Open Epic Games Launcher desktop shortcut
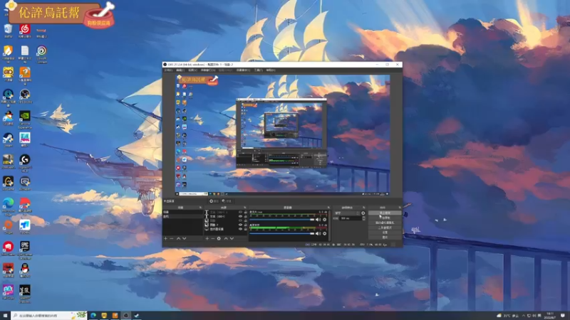Image resolution: width=570 pixels, height=320 pixels. pos(25,250)
